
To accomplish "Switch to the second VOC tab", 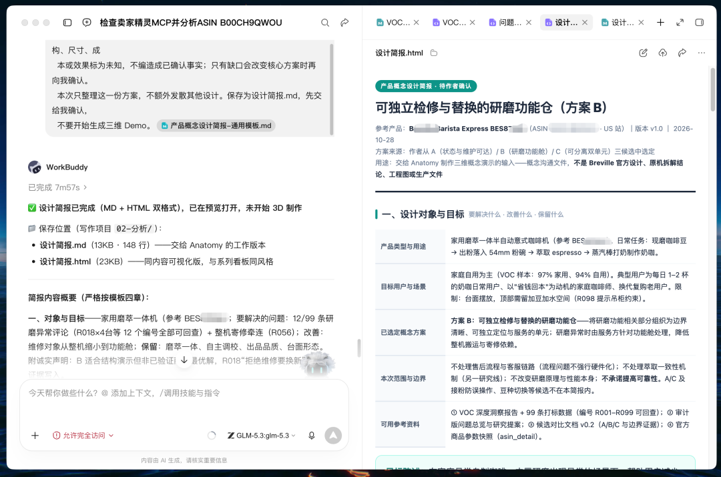I will click(x=449, y=23).
